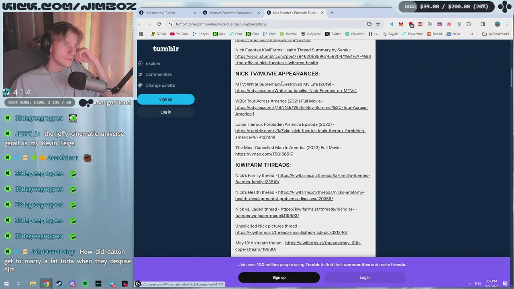Open the Chrome profile avatar
Screen dimensions: 514x289
[x=497, y=24]
